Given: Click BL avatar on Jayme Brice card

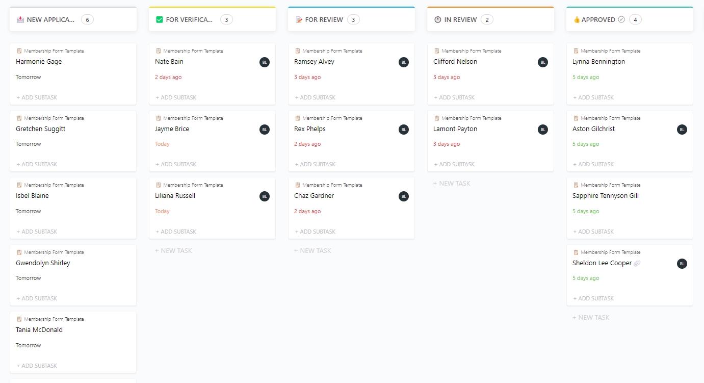Looking at the screenshot, I should click(264, 130).
